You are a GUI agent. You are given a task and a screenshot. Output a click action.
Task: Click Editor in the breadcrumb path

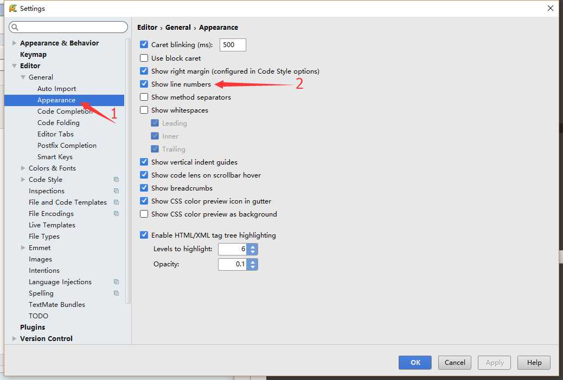pos(147,27)
